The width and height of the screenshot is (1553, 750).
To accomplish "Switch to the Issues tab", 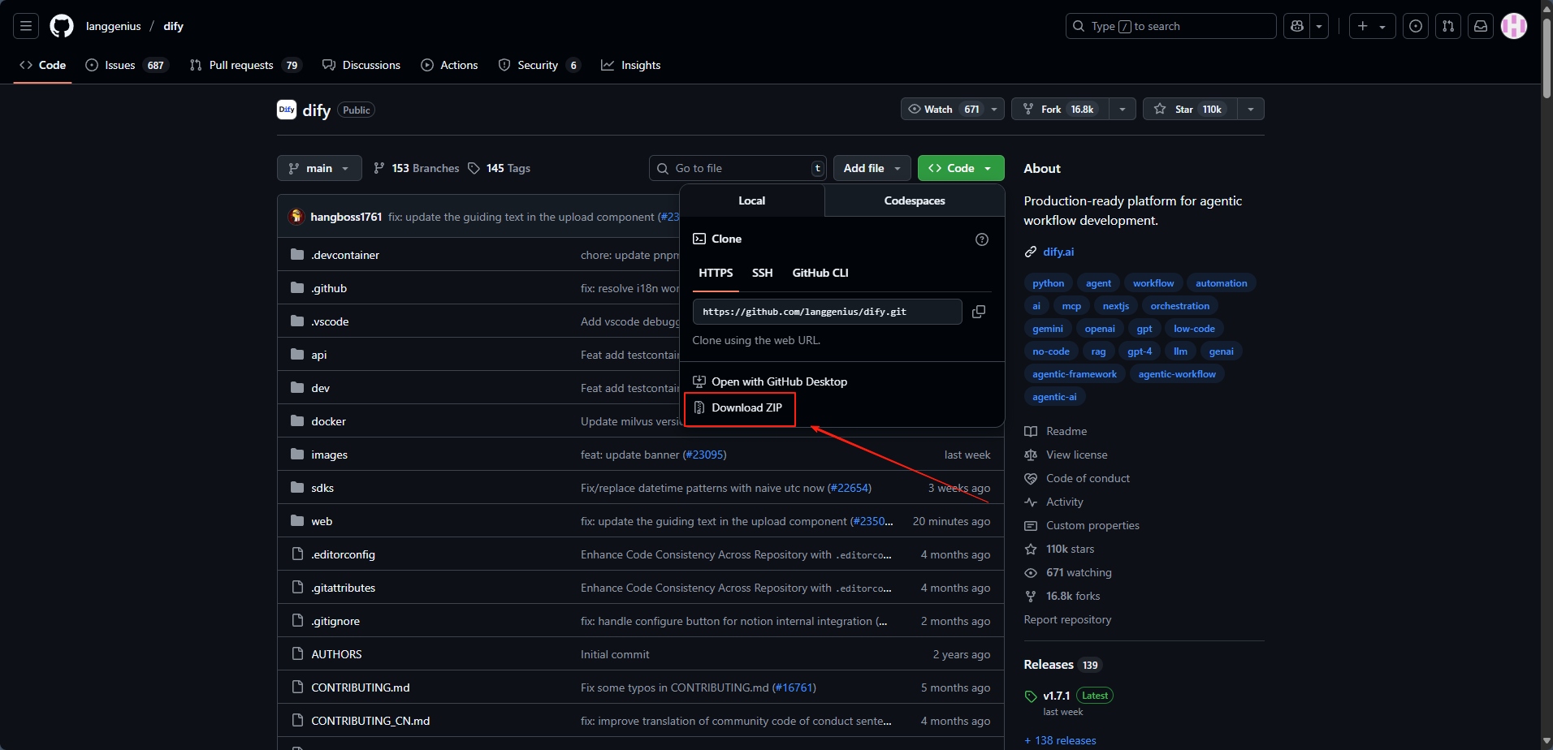I will 127,65.
